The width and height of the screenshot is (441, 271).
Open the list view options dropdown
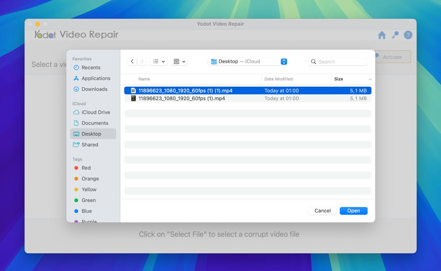pyautogui.click(x=158, y=61)
